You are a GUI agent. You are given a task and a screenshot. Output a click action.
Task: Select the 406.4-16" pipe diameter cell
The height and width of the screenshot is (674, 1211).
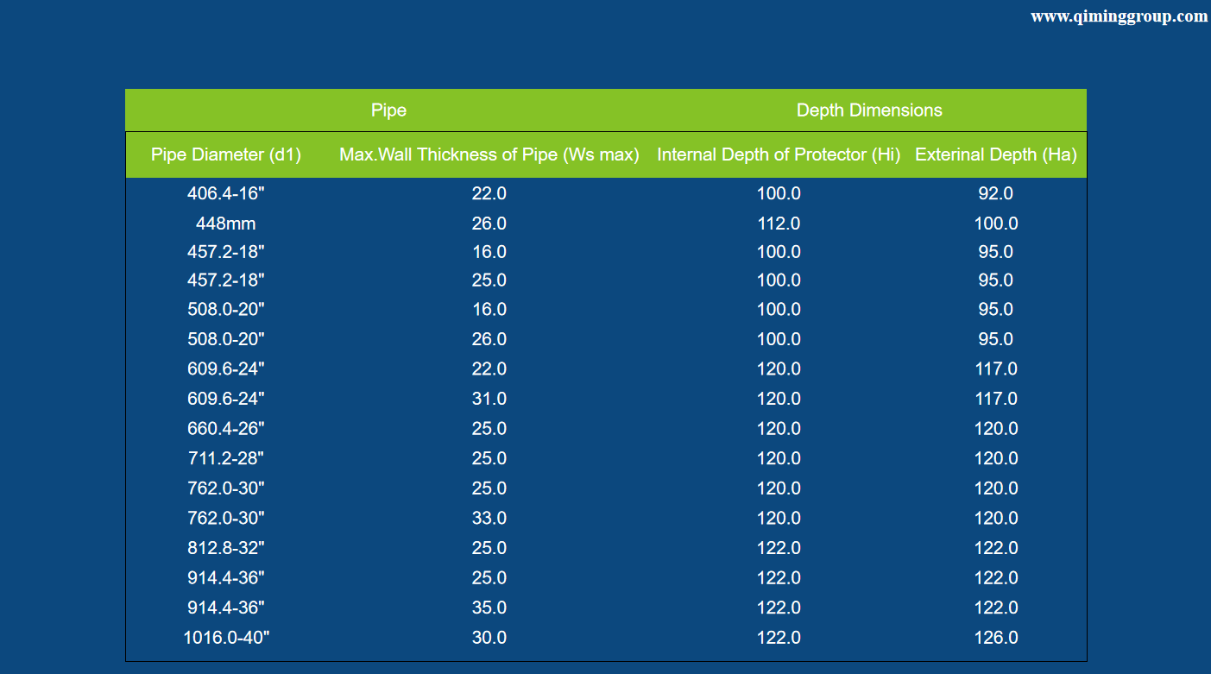point(226,194)
